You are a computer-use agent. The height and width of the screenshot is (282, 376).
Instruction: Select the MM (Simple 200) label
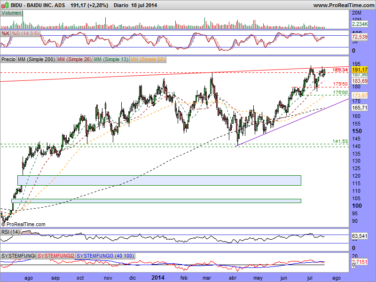click(36, 59)
